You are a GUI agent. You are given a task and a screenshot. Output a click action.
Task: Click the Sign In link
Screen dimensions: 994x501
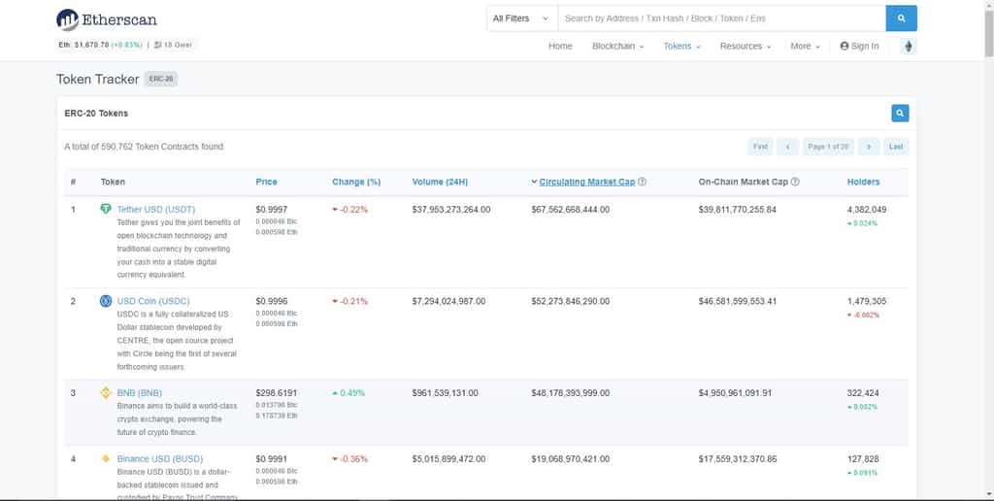(x=859, y=47)
